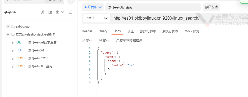Click the 接口说明 button
This screenshot has width=248, height=97.
click(x=211, y=7)
